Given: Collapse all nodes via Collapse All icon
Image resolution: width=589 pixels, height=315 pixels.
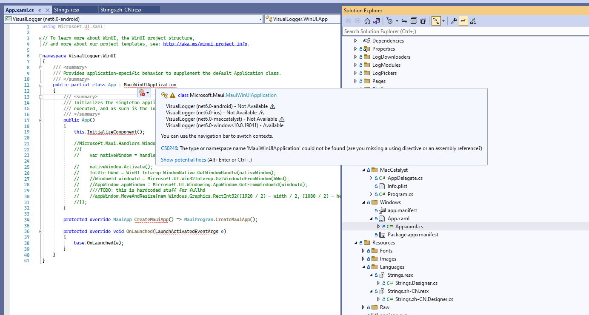Looking at the screenshot, I should 413,20.
